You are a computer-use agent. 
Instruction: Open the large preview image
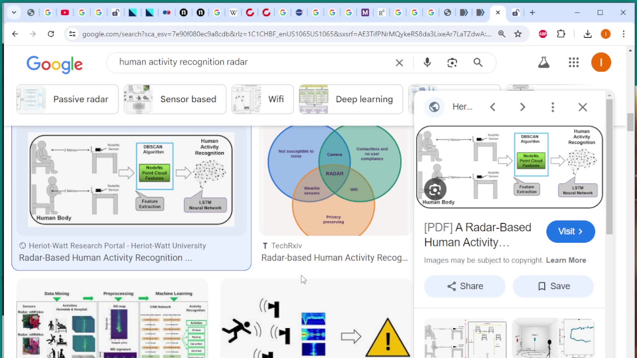(x=510, y=167)
